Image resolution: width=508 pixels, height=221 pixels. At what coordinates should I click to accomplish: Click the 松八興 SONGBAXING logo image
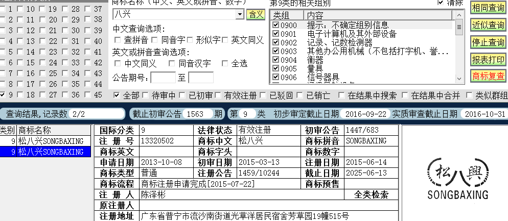[457, 178]
